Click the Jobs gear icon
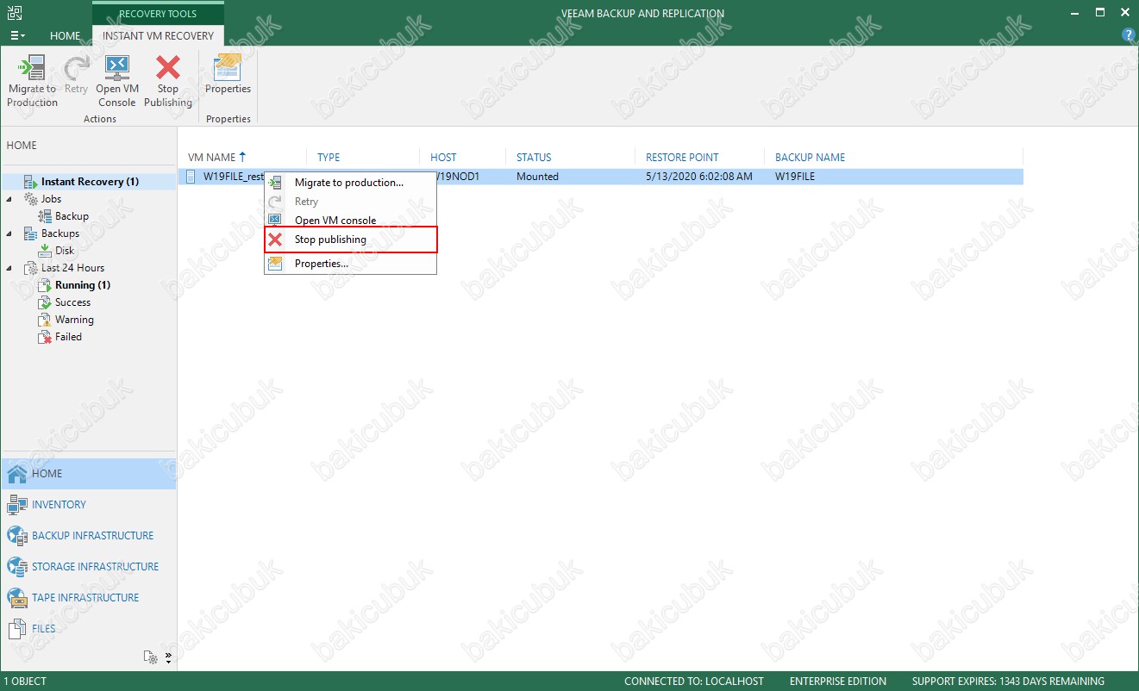The width and height of the screenshot is (1139, 691). [x=30, y=199]
